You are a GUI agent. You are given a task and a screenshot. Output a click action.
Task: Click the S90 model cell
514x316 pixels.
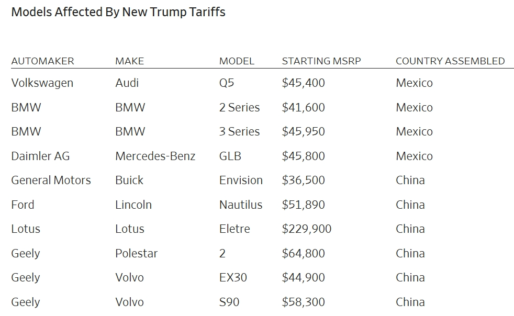coord(229,302)
